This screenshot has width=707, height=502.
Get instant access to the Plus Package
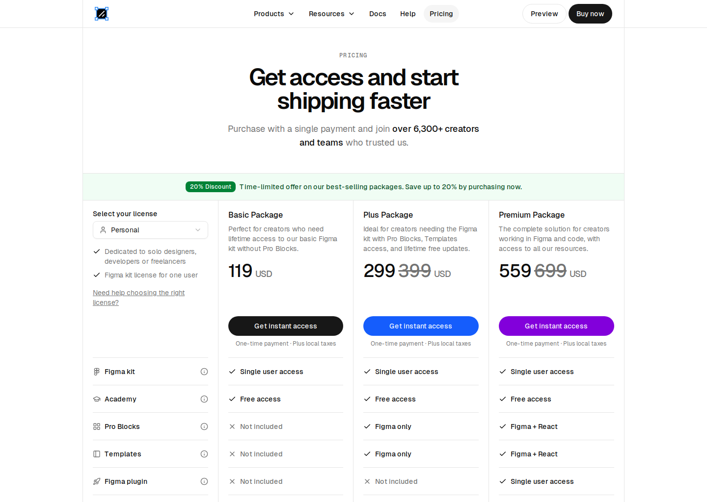tap(421, 326)
